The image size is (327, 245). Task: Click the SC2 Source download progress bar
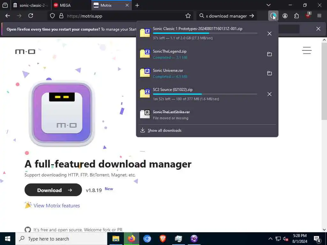(205, 94)
